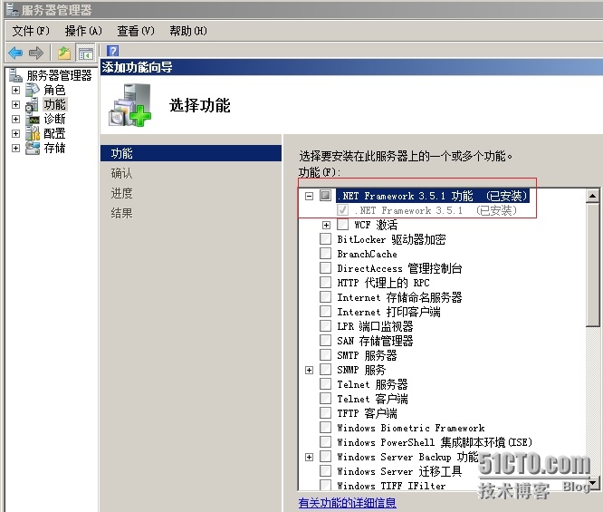
Task: Expand the Windows Server Backup 功能 node
Action: [309, 458]
